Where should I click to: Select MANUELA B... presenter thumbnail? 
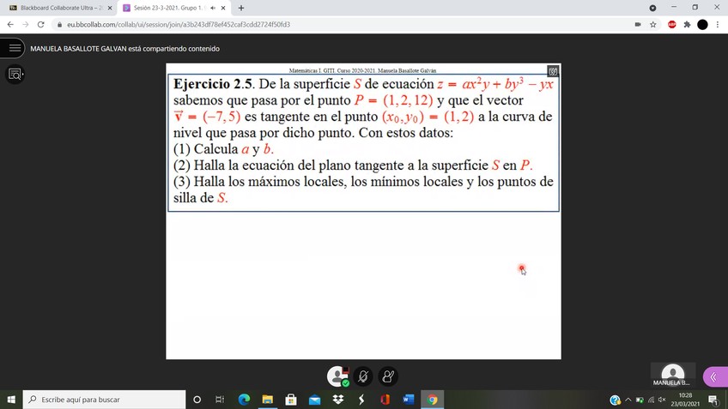[x=673, y=375]
